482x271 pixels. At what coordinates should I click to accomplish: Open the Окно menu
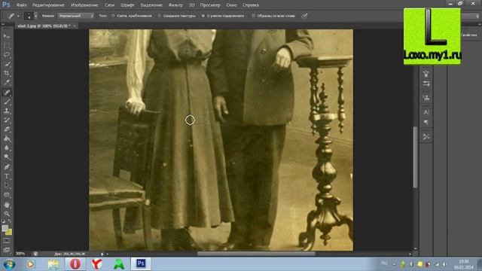click(x=231, y=5)
